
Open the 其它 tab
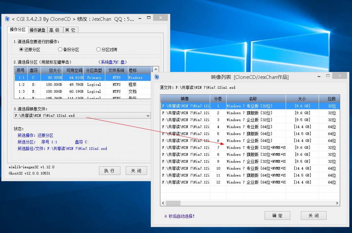tap(70, 30)
